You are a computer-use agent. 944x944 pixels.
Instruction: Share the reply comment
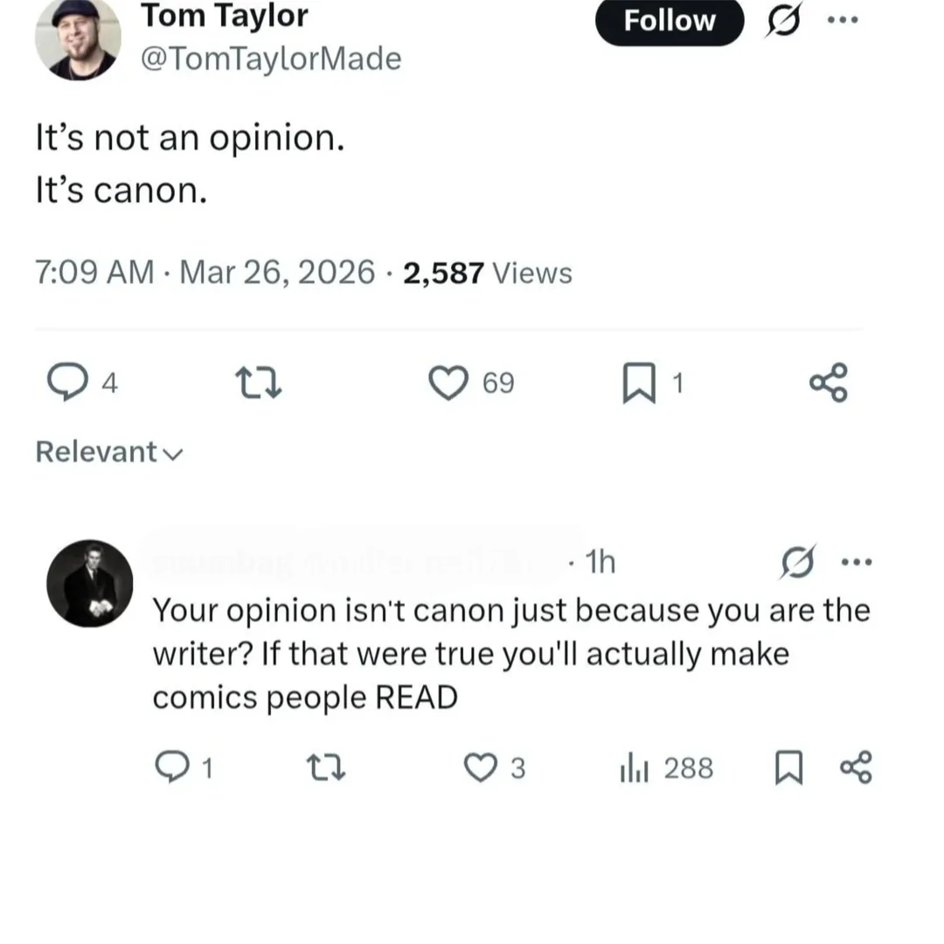(x=856, y=767)
